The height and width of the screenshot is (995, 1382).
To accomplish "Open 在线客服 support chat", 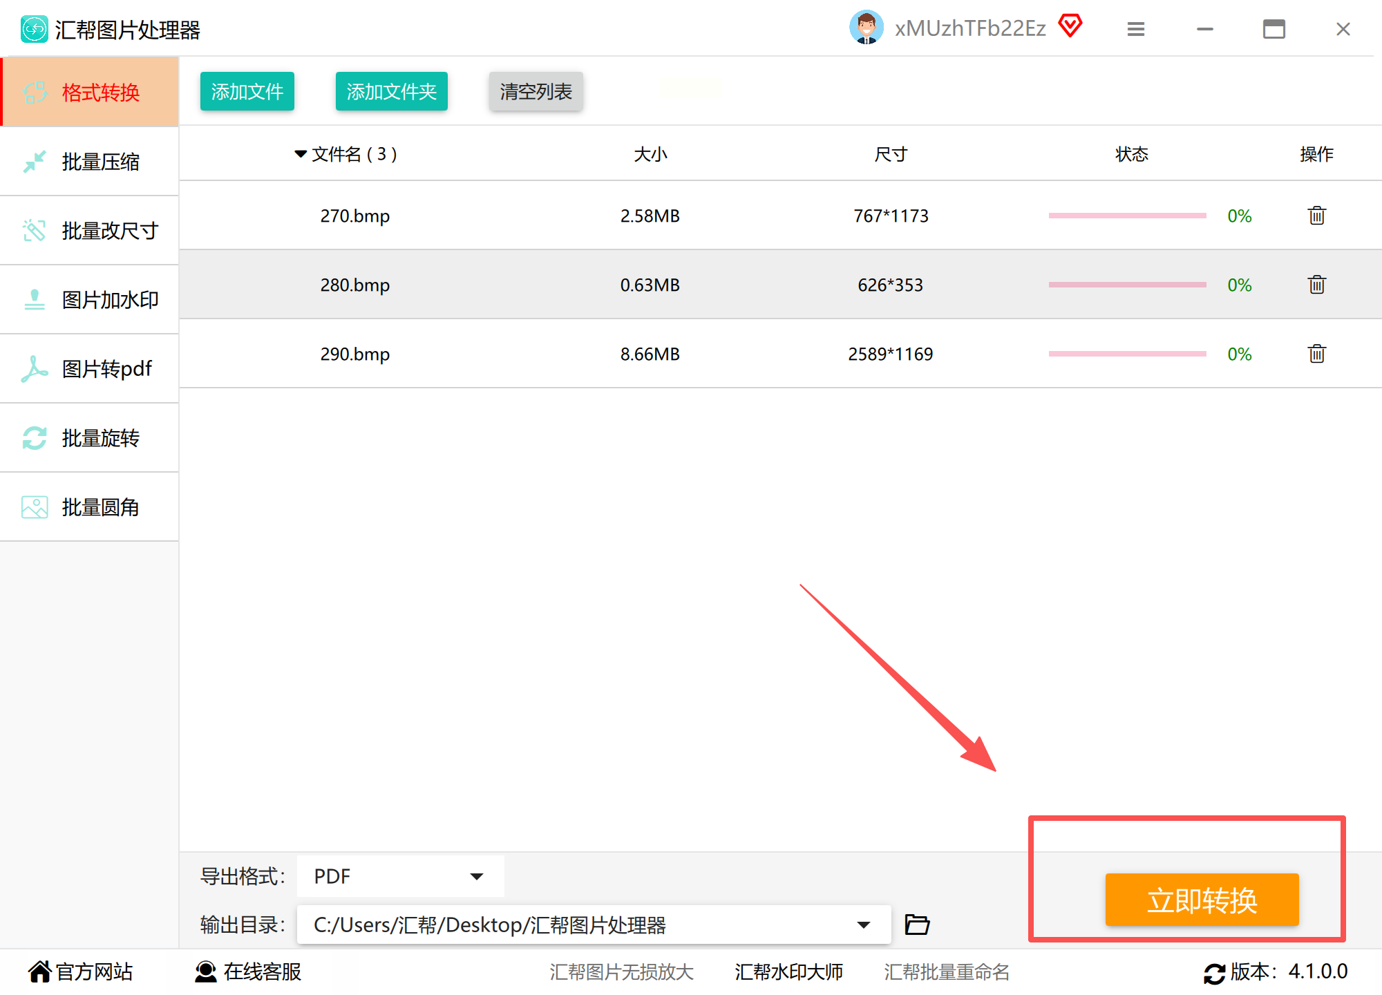I will pos(249,972).
